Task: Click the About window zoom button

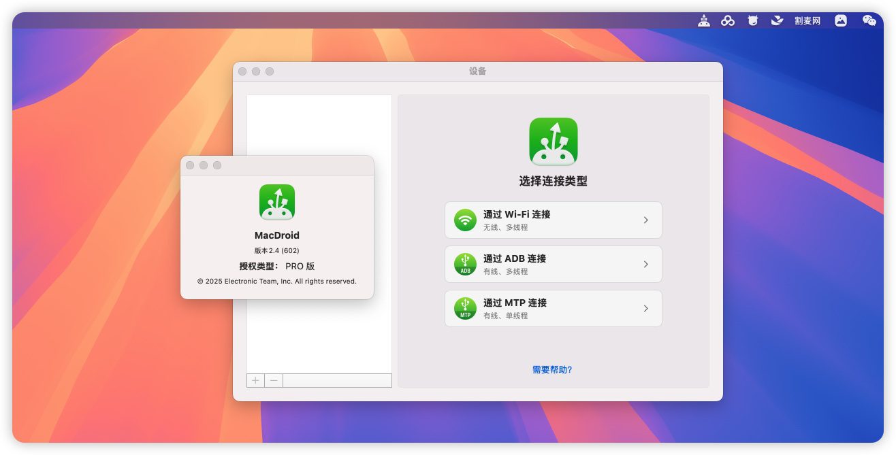Action: 217,165
